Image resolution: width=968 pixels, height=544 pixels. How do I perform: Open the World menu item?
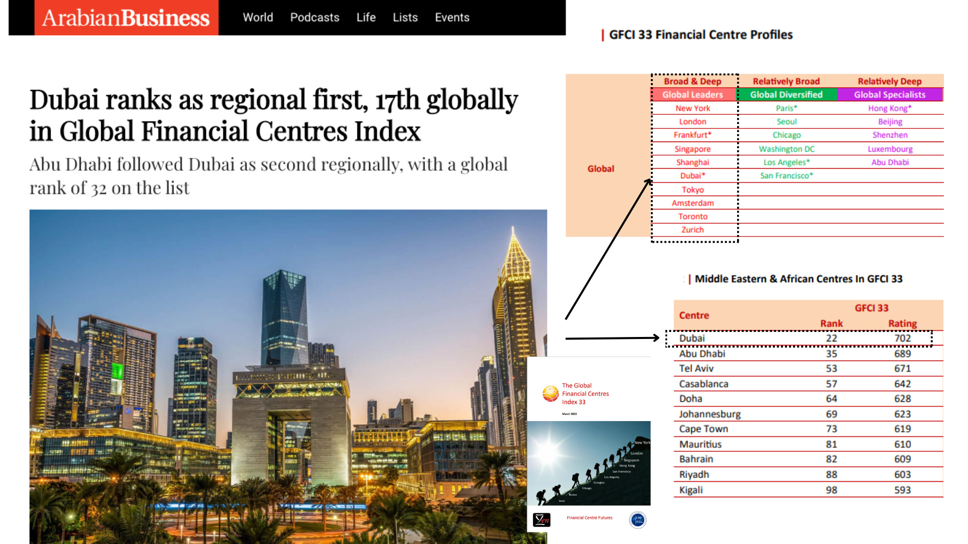click(258, 18)
